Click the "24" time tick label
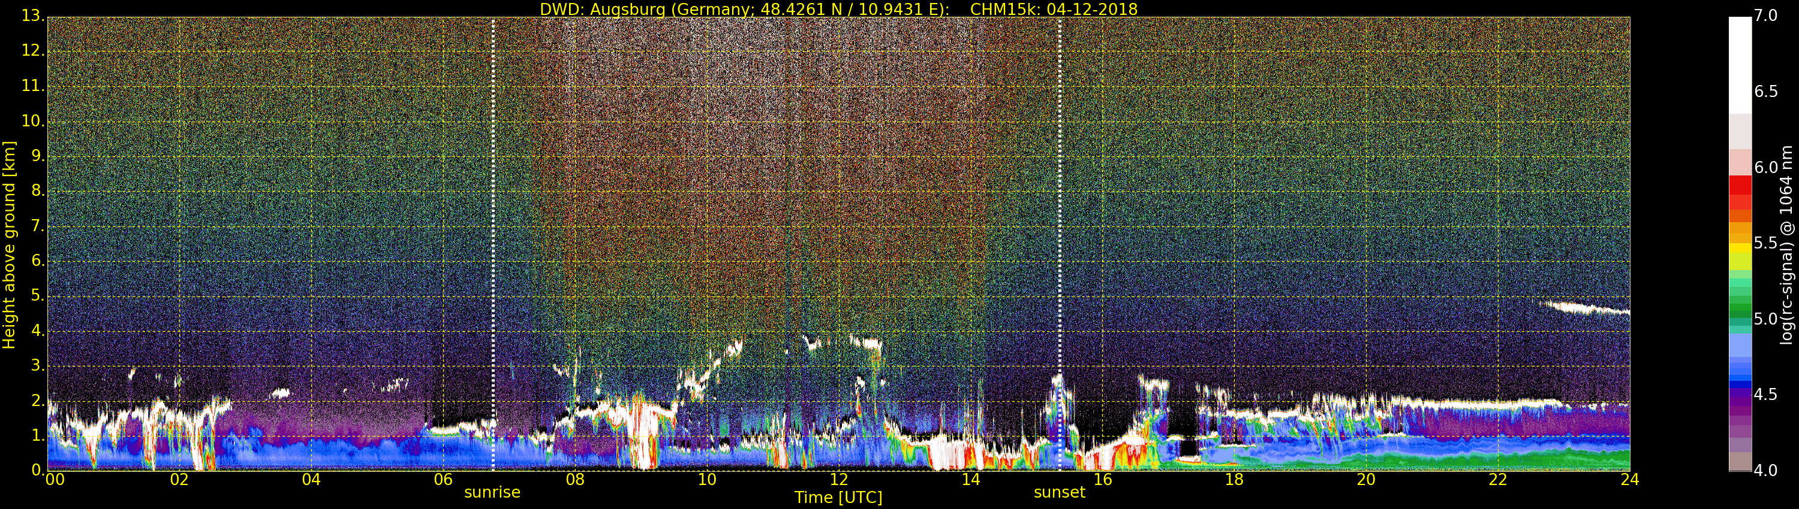 (x=1630, y=480)
